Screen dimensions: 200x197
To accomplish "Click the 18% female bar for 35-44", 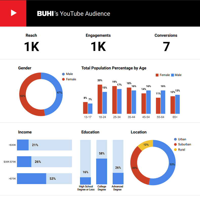I will 129,101.
